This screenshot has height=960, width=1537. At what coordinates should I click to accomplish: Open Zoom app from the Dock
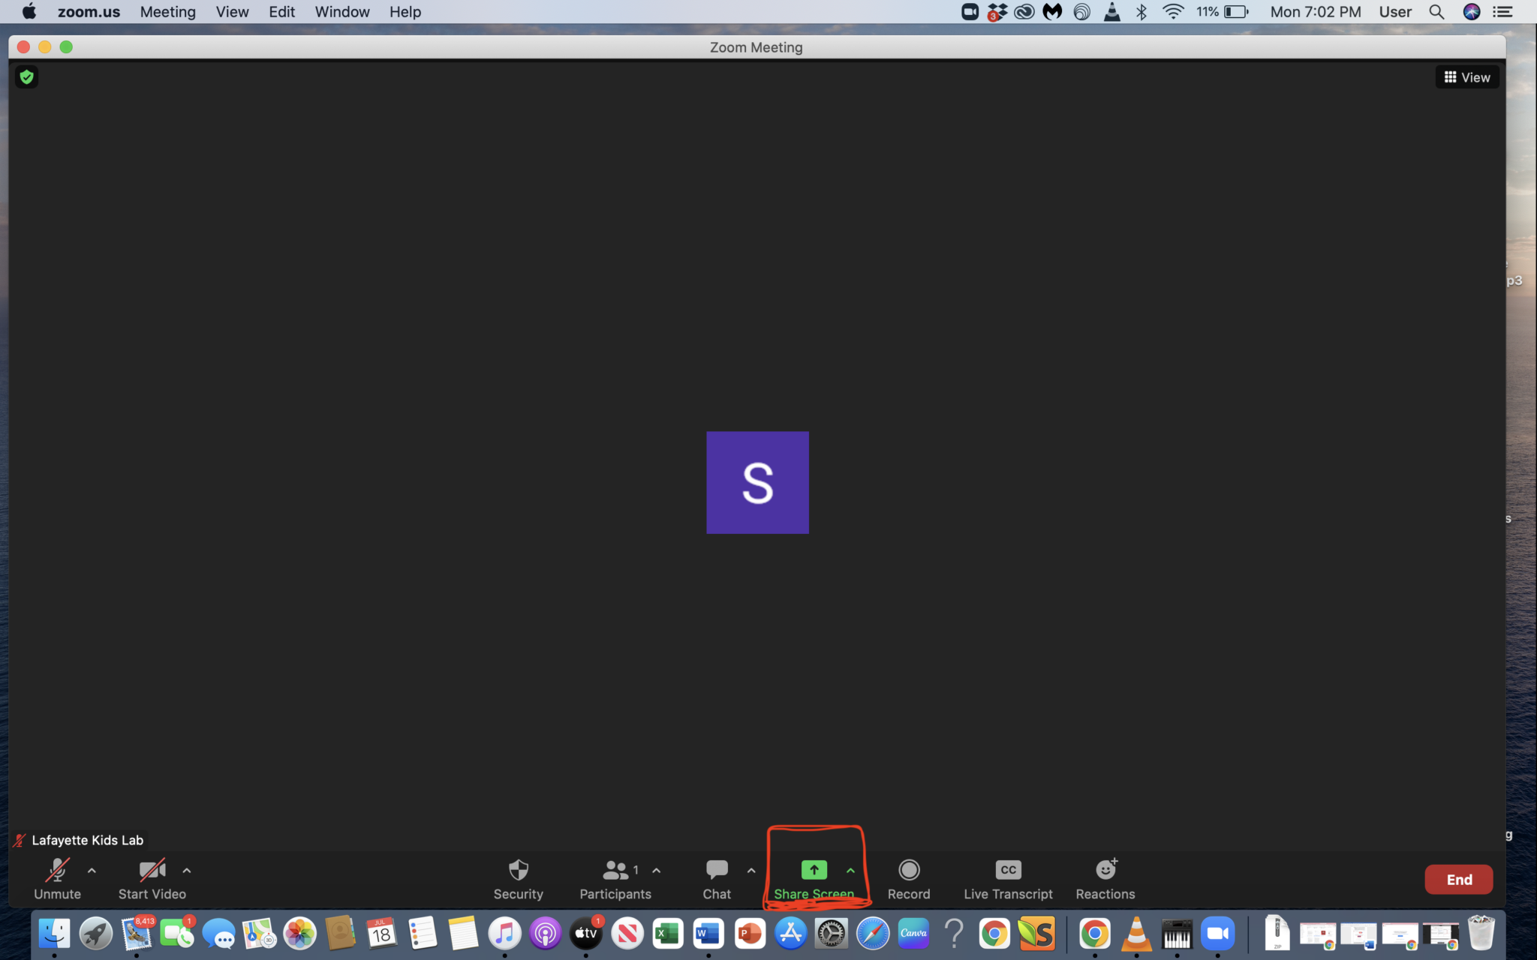pyautogui.click(x=1217, y=934)
